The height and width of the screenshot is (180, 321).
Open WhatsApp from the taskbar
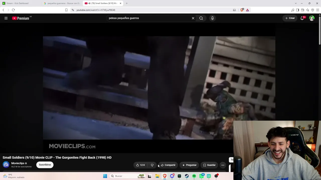[202, 176]
